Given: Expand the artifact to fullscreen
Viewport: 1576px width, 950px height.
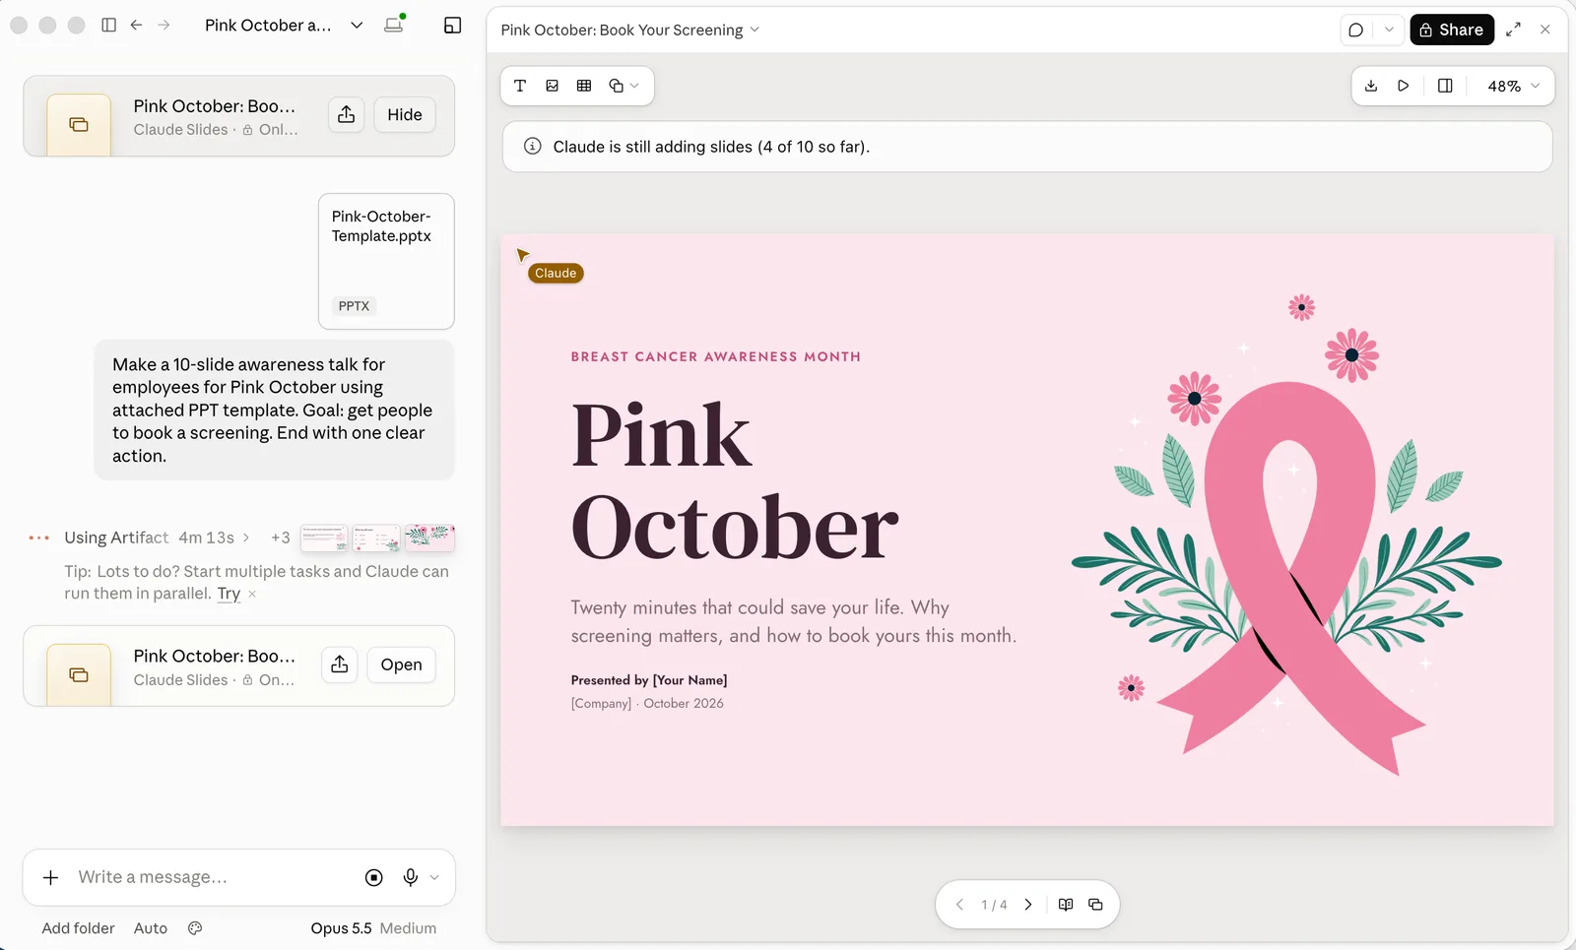Looking at the screenshot, I should [1514, 30].
